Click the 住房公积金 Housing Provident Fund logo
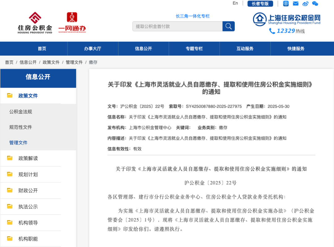This screenshot has height=247, width=334. [35, 23]
